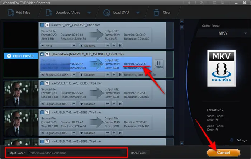The image size is (251, 159).
Task: Click the Open Folder button
Action: [138, 153]
